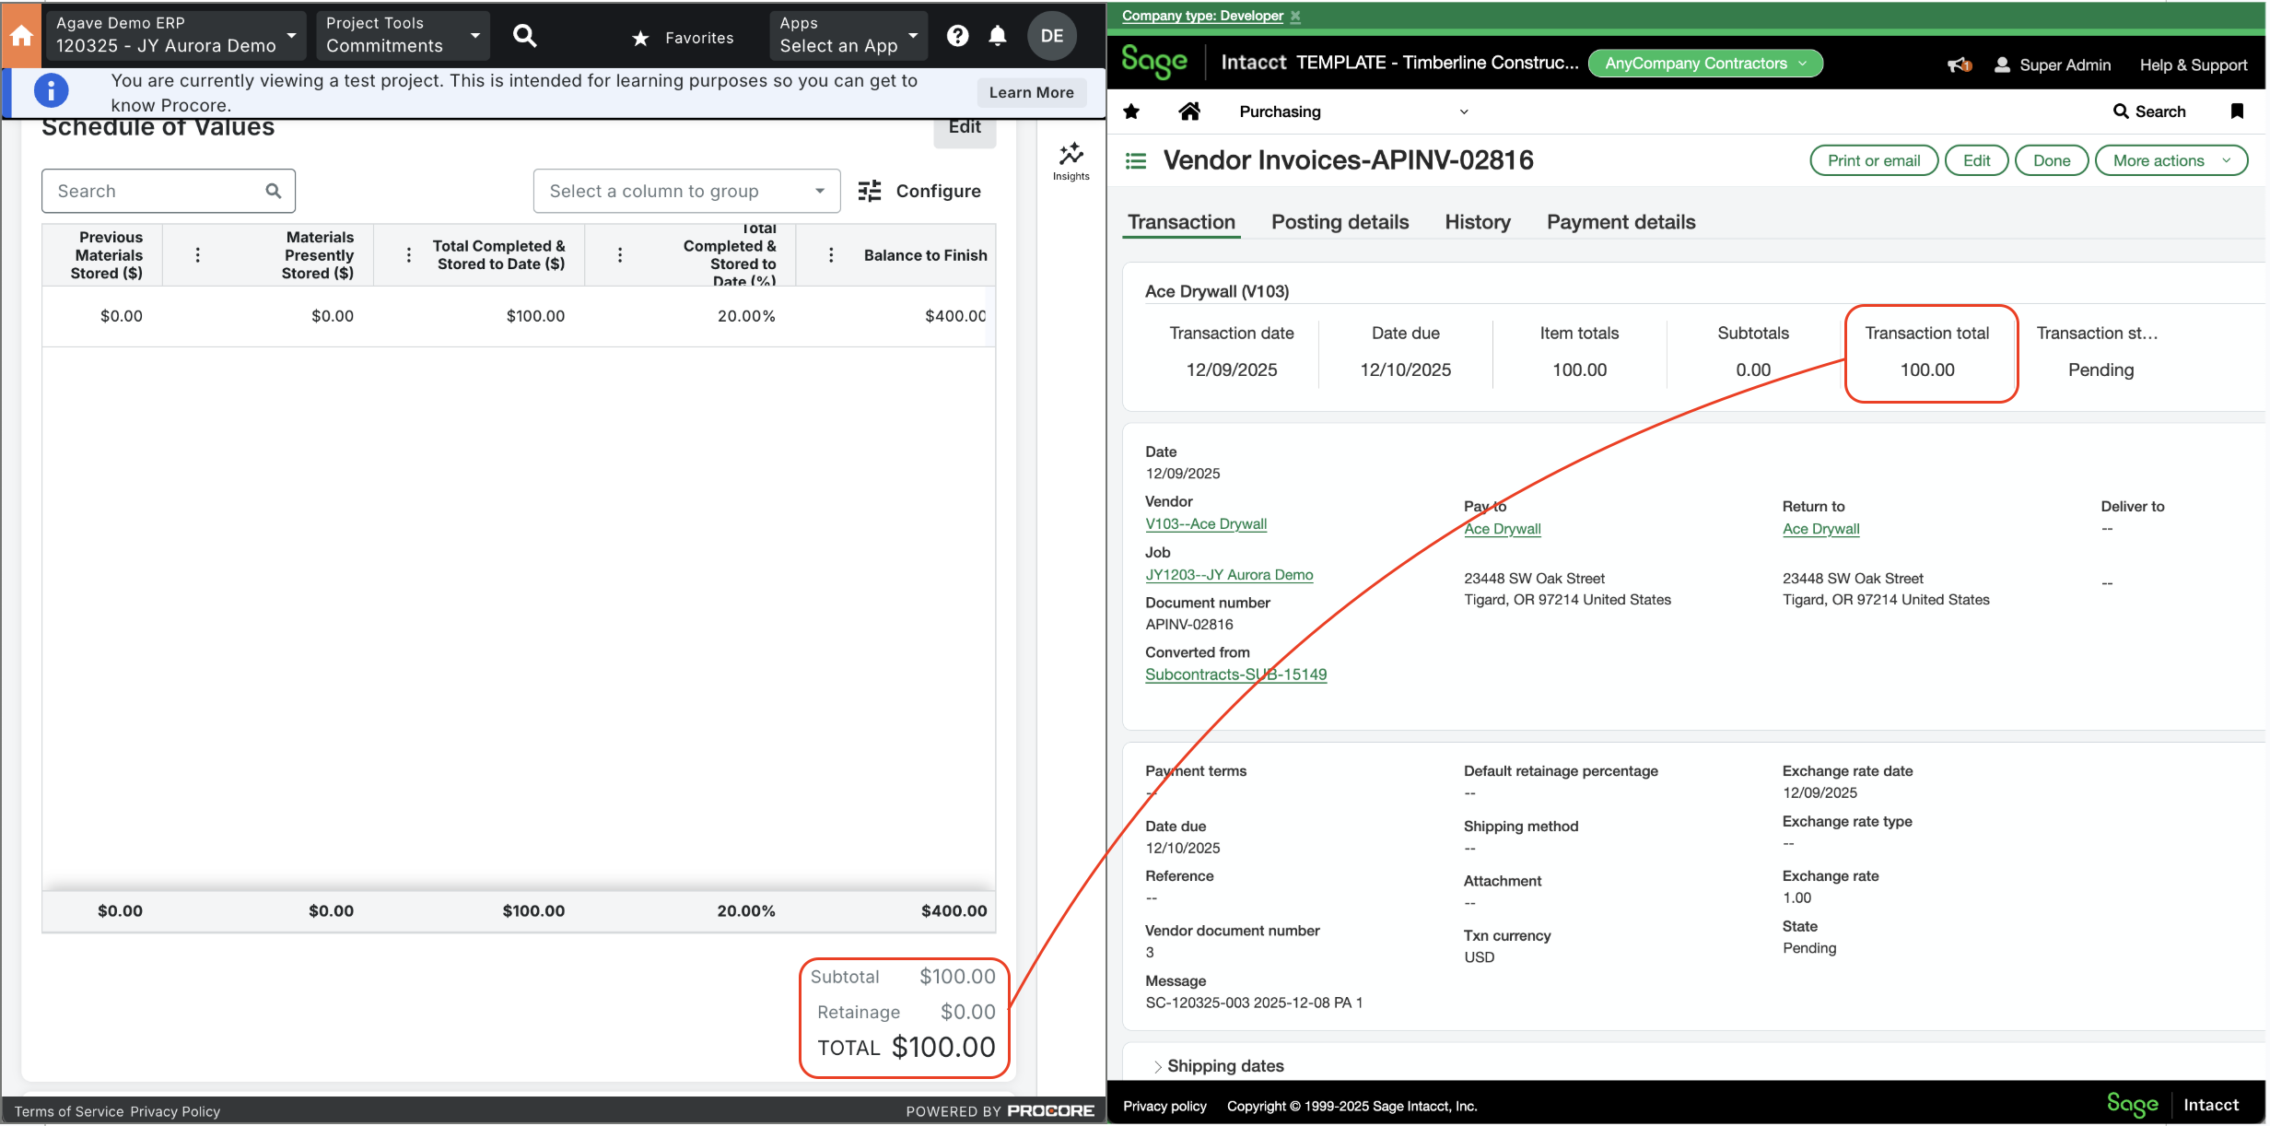2270x1126 pixels.
Task: Click the Learn More button
Action: [x=1031, y=92]
